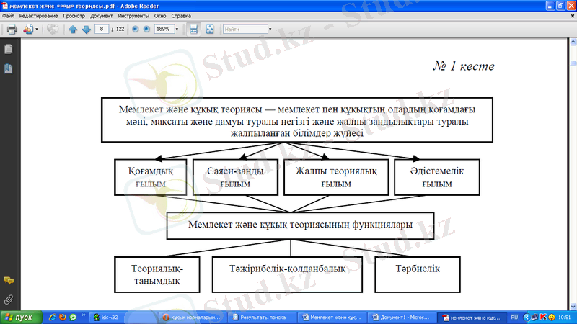Image resolution: width=577 pixels, height=324 pixels.
Task: Click the Саяси-заңды ғылым diagram box
Action: click(x=235, y=177)
